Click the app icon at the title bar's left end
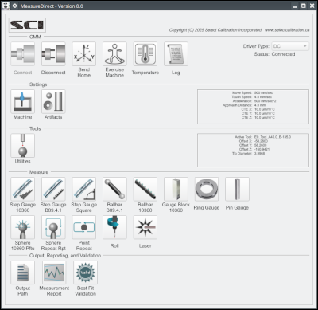Image resolution: width=318 pixels, height=310 pixels. (x=6, y=6)
